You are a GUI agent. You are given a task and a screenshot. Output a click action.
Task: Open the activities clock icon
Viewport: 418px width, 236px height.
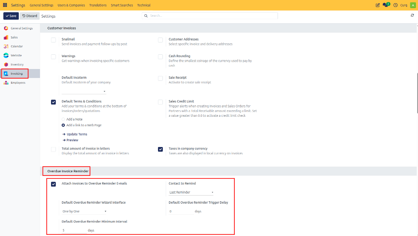click(395, 5)
